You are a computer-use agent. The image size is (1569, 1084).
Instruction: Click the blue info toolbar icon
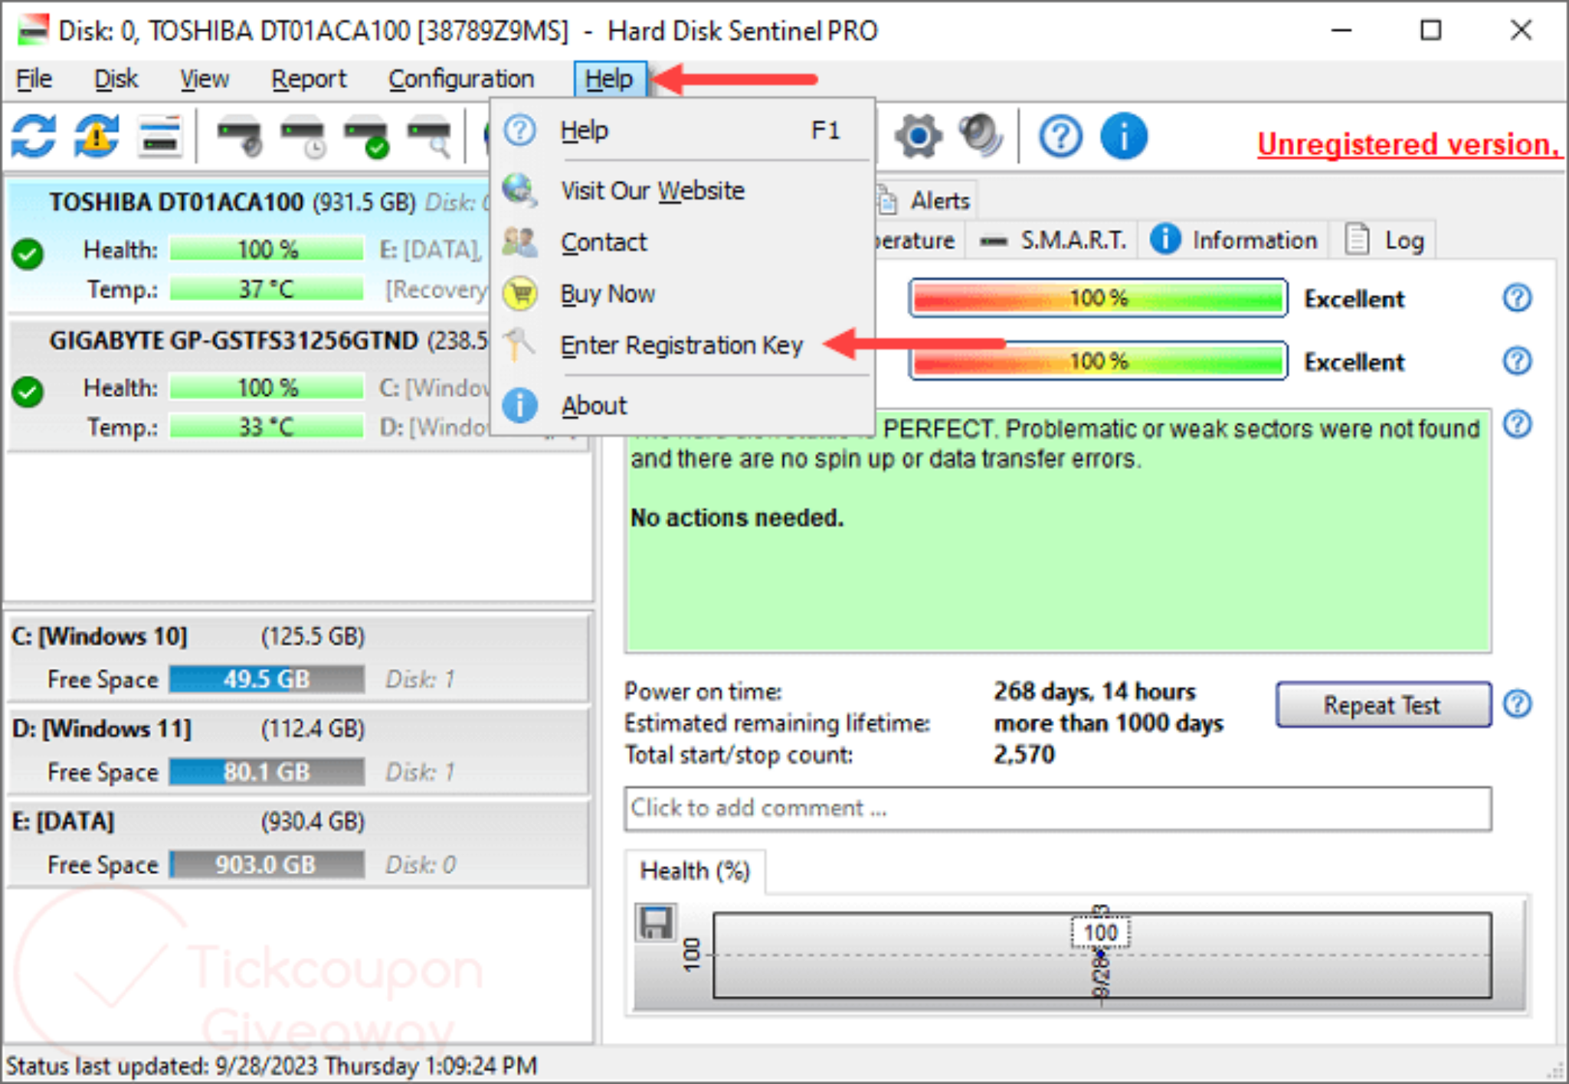coord(1124,137)
